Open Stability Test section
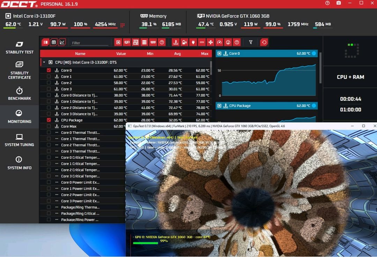 (x=20, y=47)
